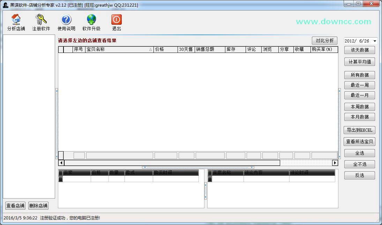Click the 注册软件 keys icon to register

(x=40, y=20)
